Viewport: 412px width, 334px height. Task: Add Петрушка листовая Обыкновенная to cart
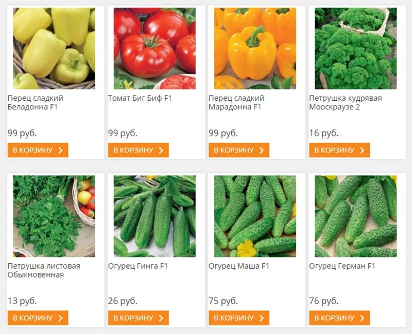click(38, 318)
